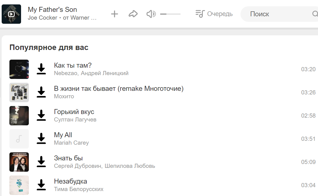Open artist page for Тима Белорусских
The height and width of the screenshot is (196, 318).
[79, 189]
